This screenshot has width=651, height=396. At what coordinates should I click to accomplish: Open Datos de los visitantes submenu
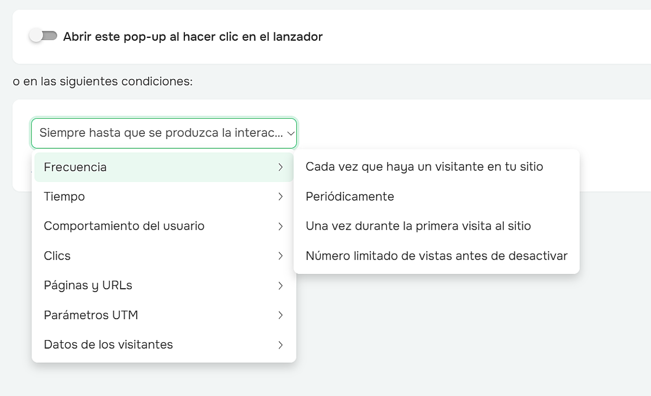[x=164, y=345]
